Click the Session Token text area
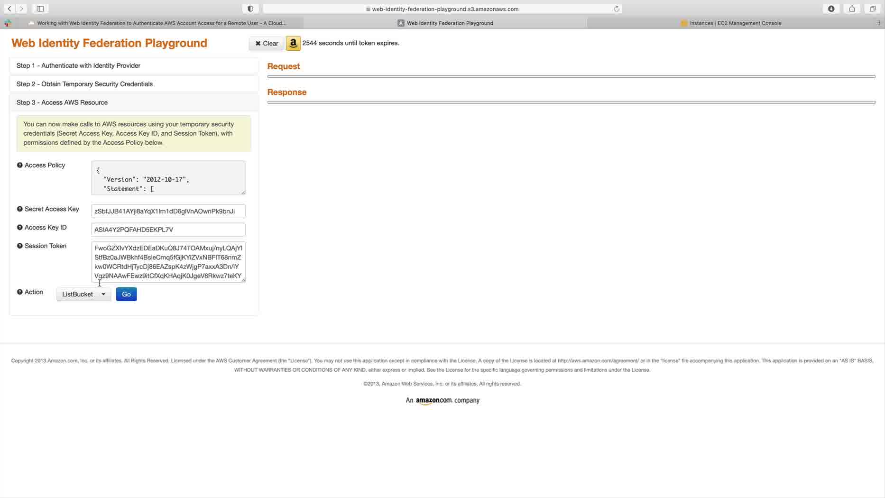Viewport: 885px width, 498px height. 168,262
